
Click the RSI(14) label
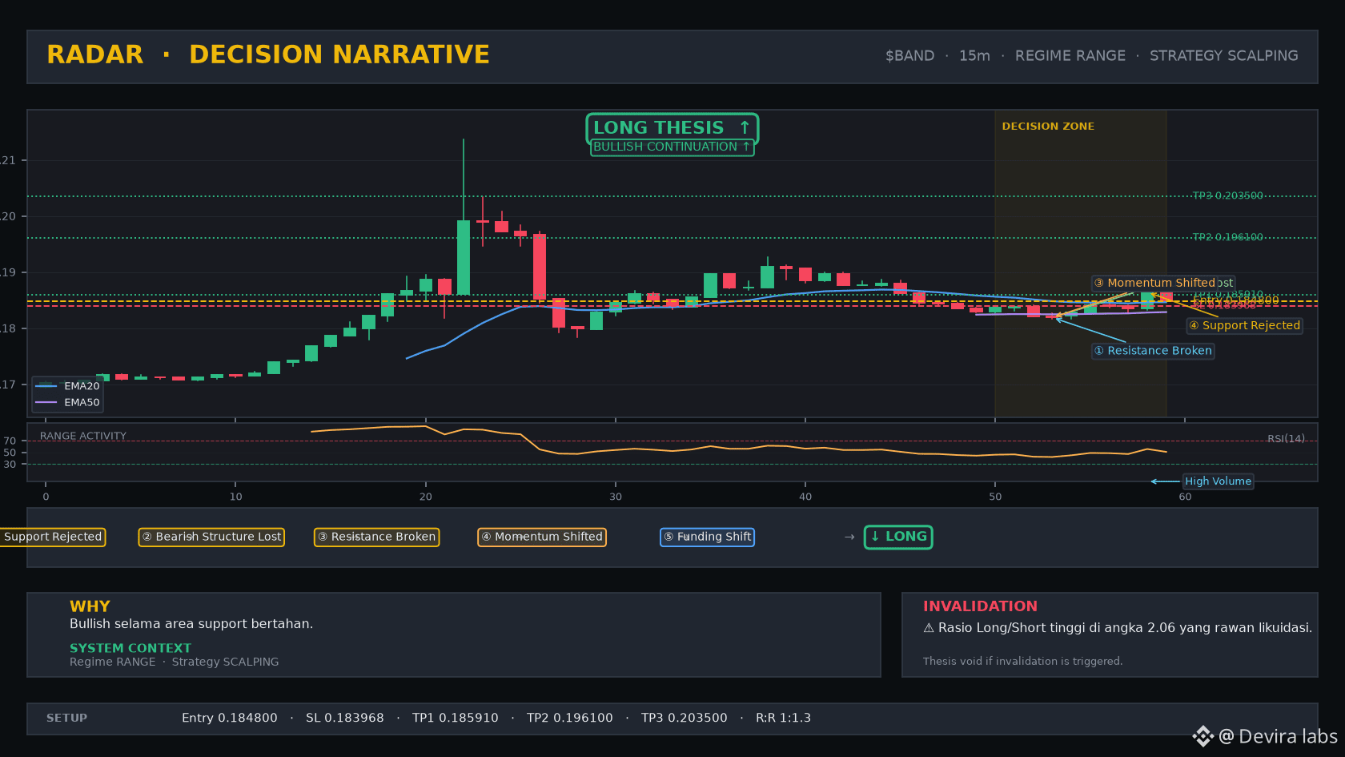pos(1286,439)
